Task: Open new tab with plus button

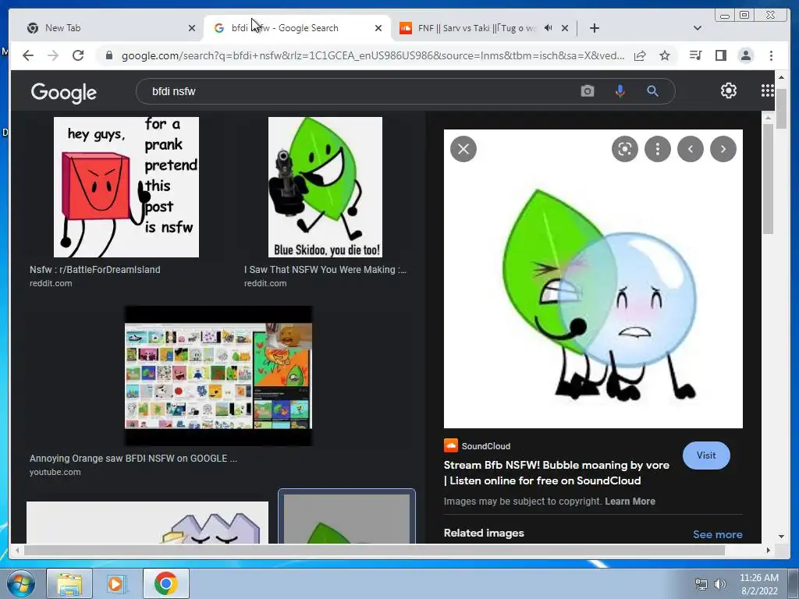Action: tap(594, 28)
